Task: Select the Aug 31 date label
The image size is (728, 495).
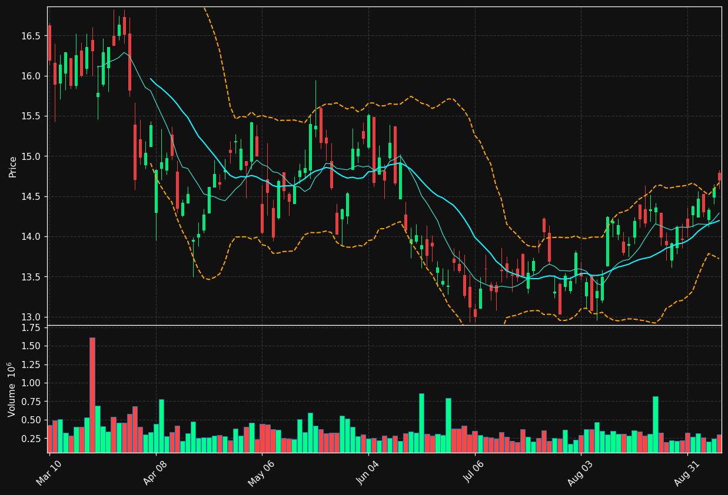Action: [x=686, y=472]
